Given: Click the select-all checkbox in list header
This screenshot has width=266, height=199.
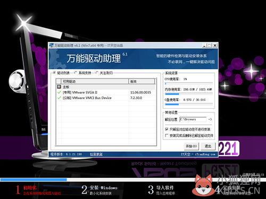Looking at the screenshot, I should point(59,82).
